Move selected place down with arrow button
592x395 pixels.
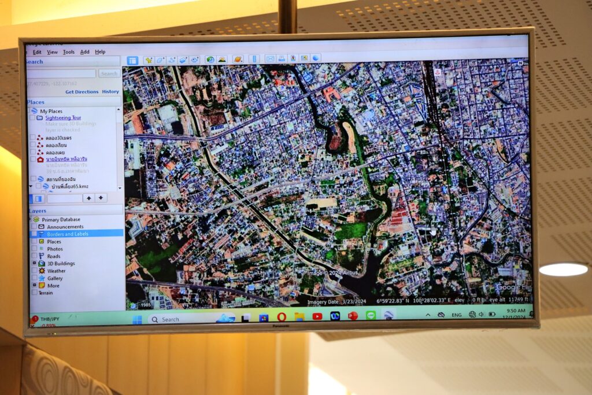101,198
